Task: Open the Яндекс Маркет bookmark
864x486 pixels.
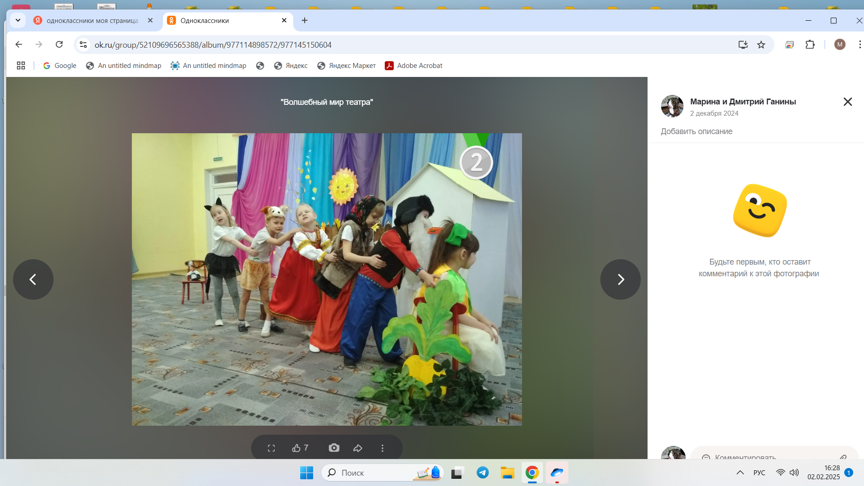Action: pos(346,66)
